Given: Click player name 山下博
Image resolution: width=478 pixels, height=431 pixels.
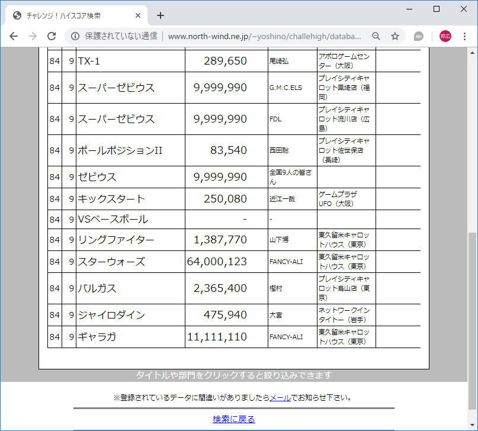Looking at the screenshot, I should (279, 240).
